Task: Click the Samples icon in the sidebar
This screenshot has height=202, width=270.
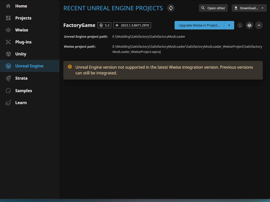Action: [x=8, y=91]
